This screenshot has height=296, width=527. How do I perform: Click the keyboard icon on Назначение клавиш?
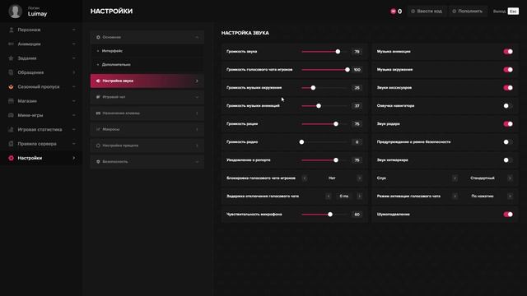pos(98,113)
